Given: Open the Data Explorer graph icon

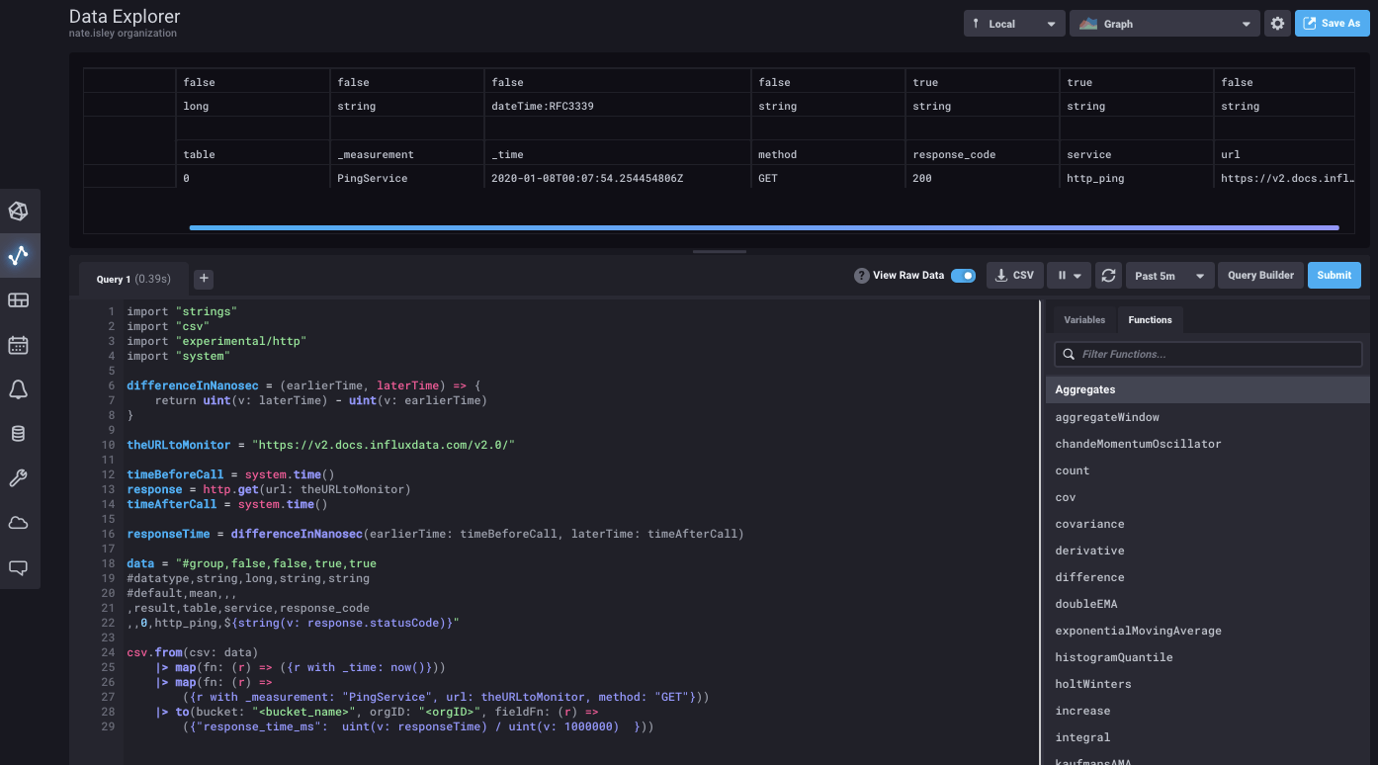Looking at the screenshot, I should [20, 255].
